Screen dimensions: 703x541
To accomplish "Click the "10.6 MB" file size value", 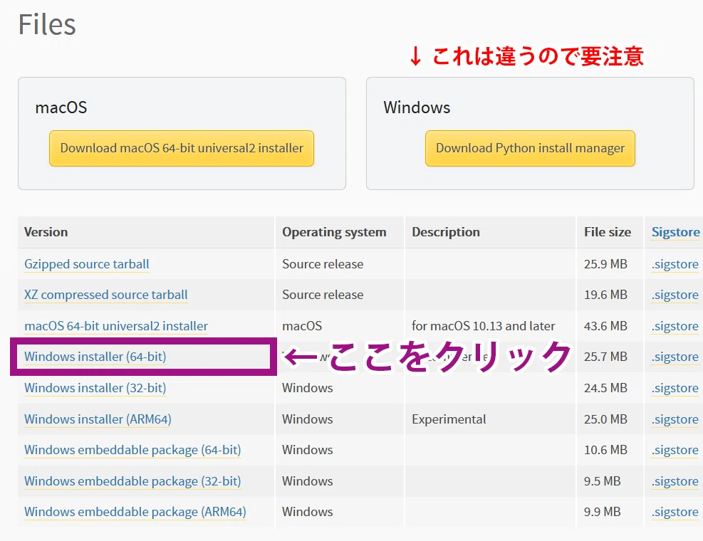I will pos(605,450).
